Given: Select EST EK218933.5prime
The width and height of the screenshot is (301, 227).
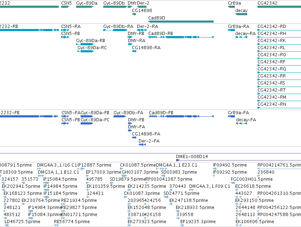Looking at the screenshot, I should [x=195, y=208].
